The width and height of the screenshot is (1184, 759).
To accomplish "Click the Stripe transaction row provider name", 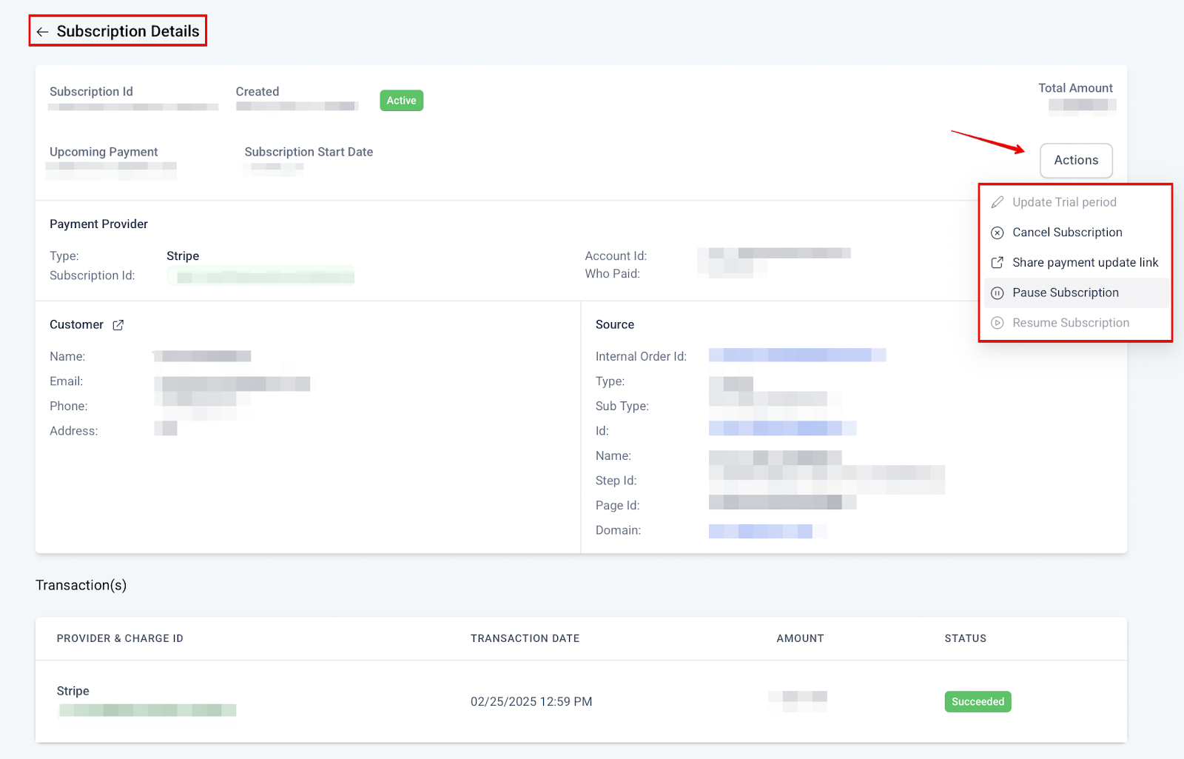I will (x=73, y=691).
